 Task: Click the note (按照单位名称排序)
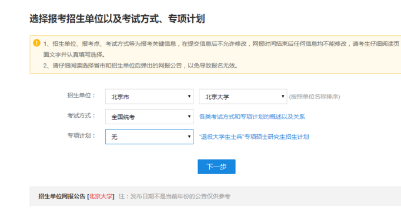315,97
